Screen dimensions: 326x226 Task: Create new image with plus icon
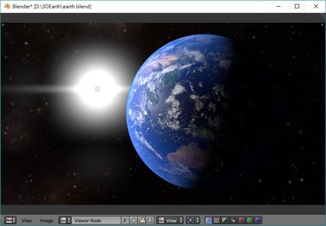pos(134,221)
